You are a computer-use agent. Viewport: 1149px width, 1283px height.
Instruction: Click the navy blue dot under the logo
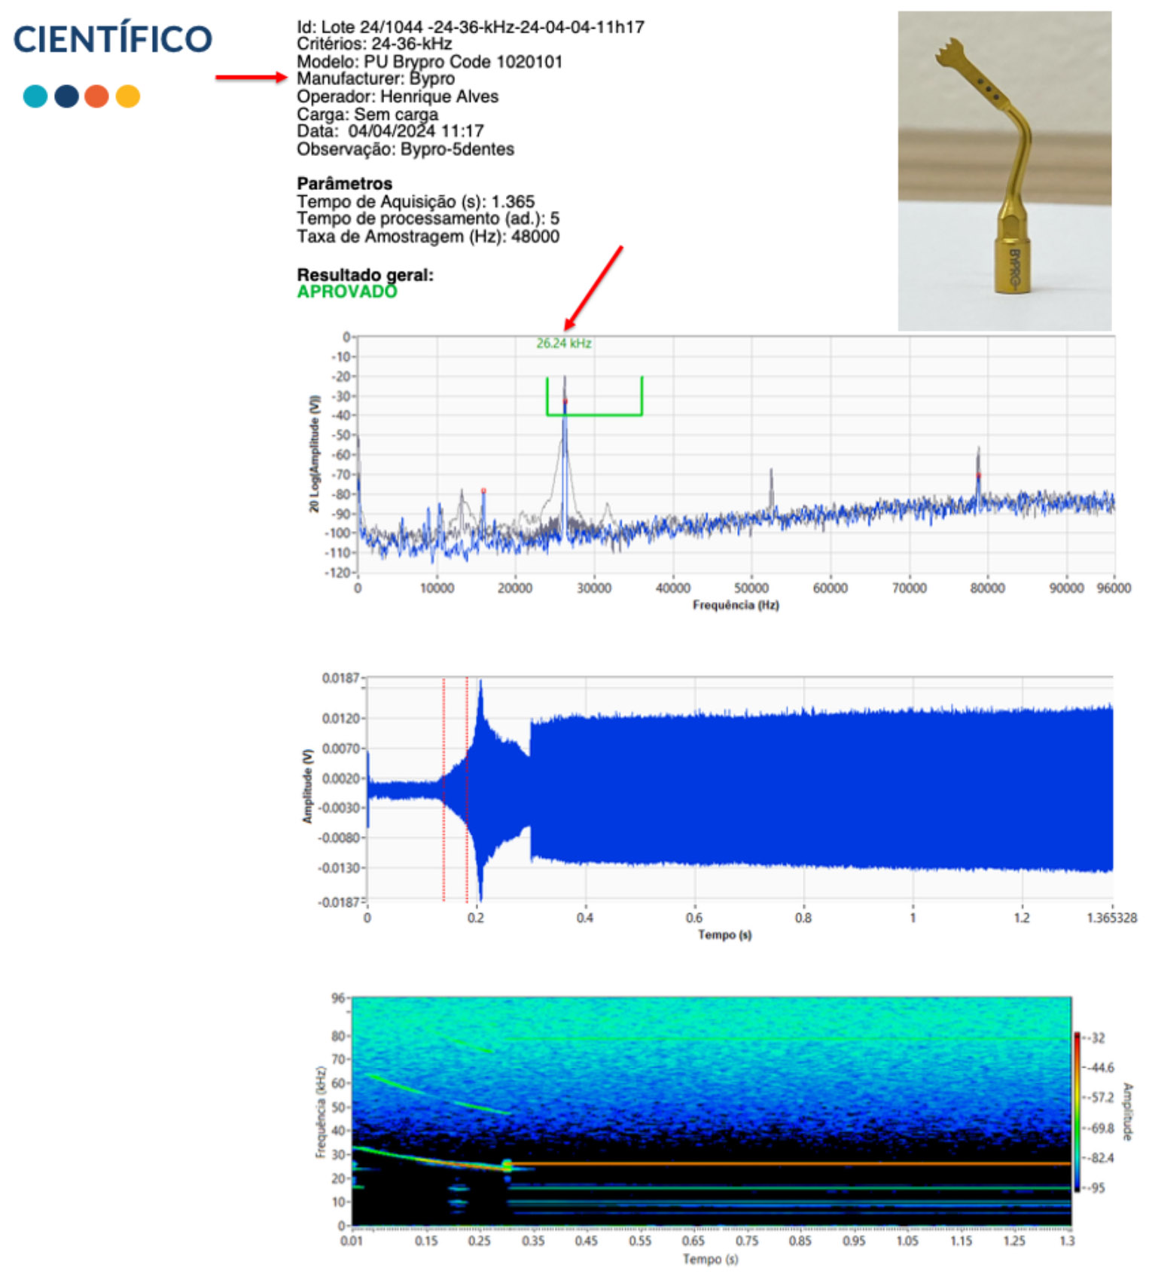click(x=66, y=96)
